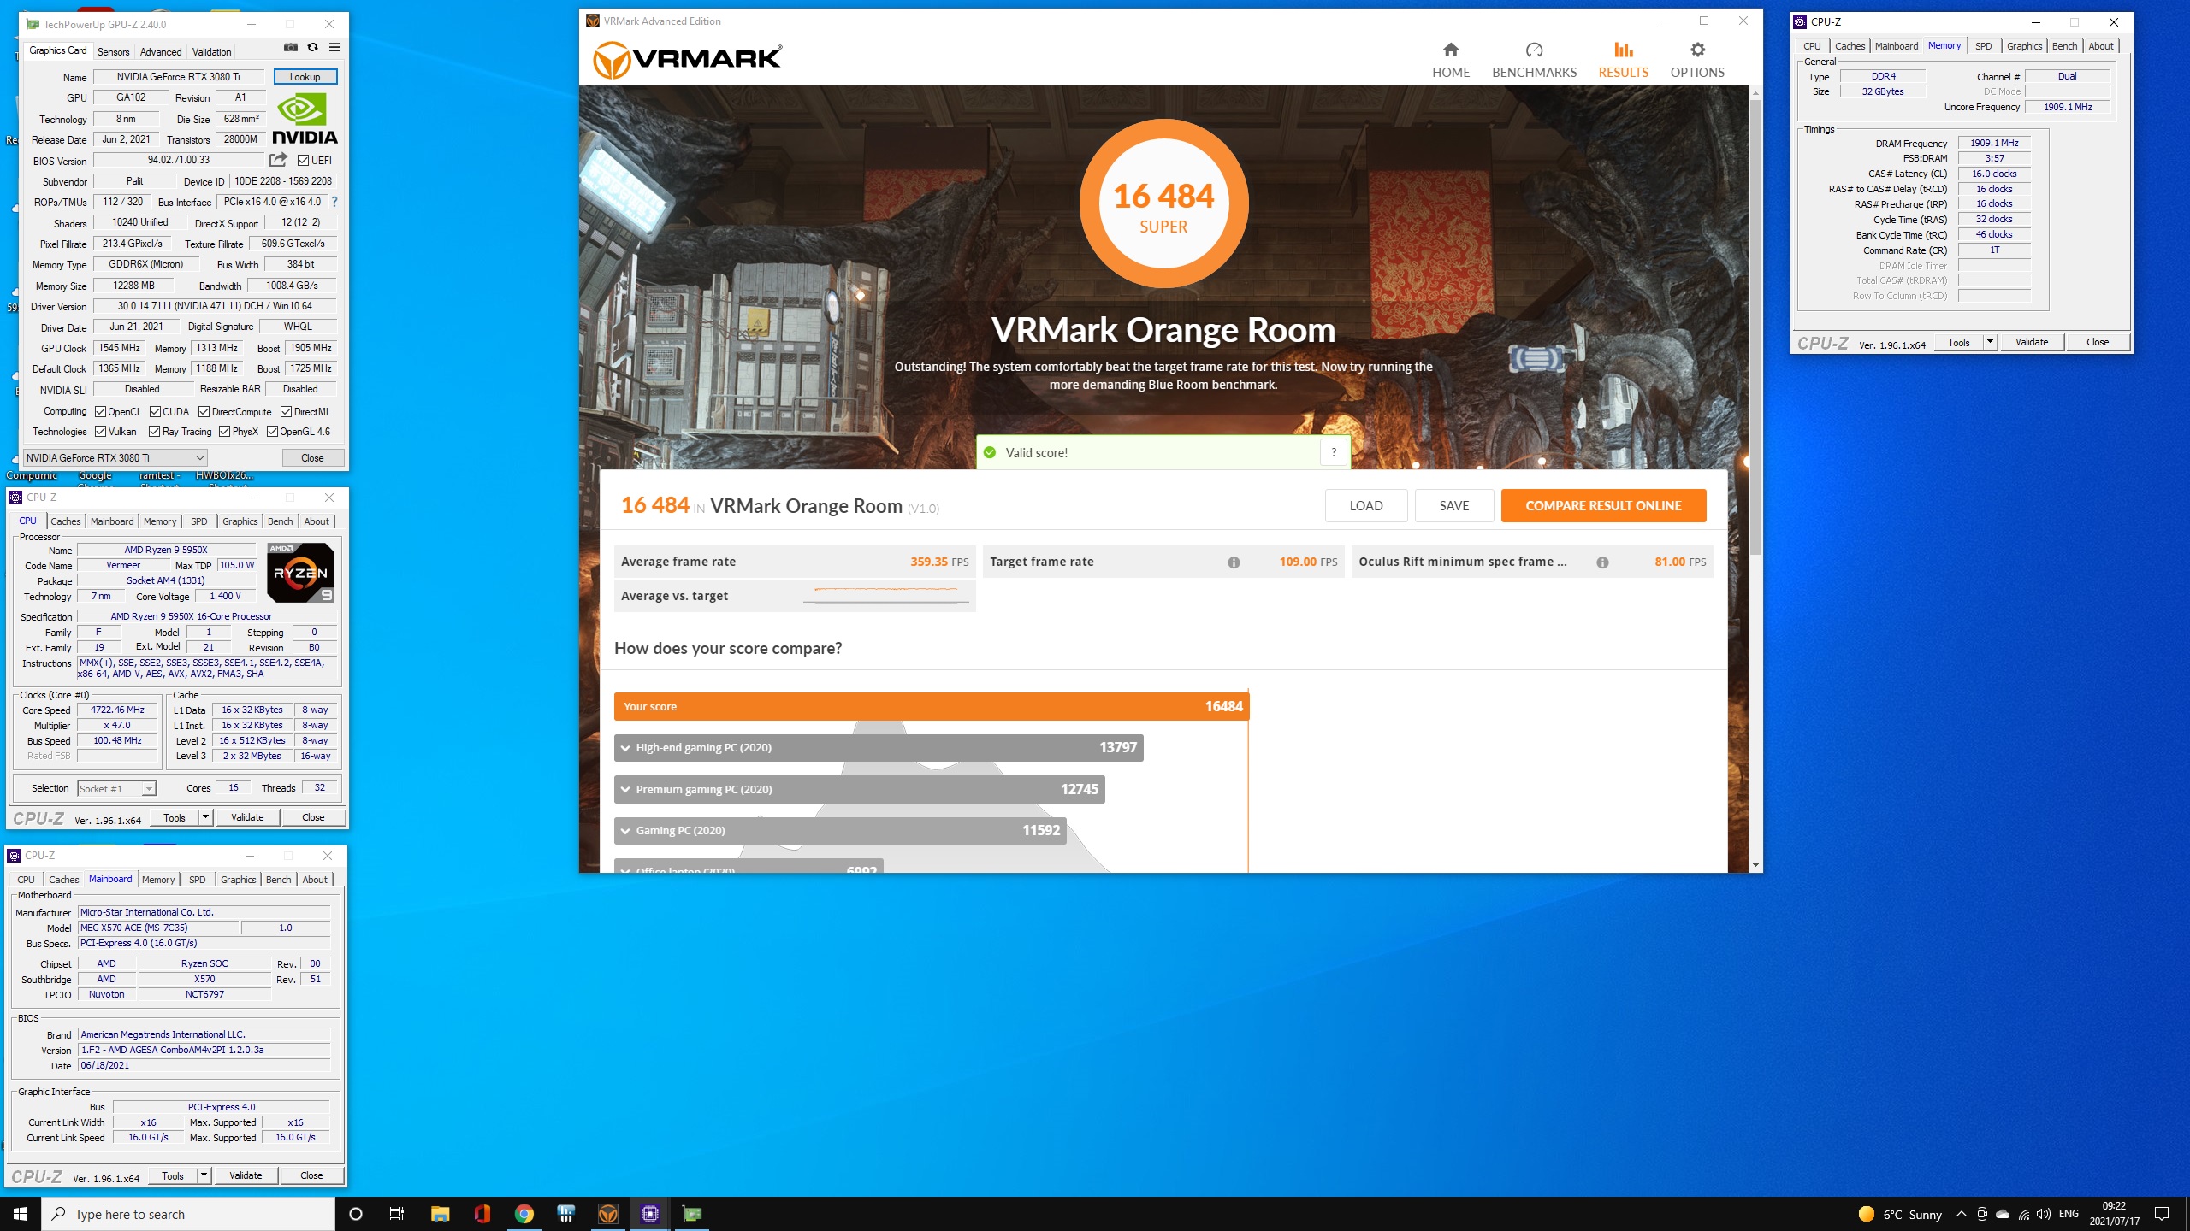Switch to Advanced tab in GPU-Z
Image resolution: width=2190 pixels, height=1231 pixels.
pyautogui.click(x=161, y=52)
